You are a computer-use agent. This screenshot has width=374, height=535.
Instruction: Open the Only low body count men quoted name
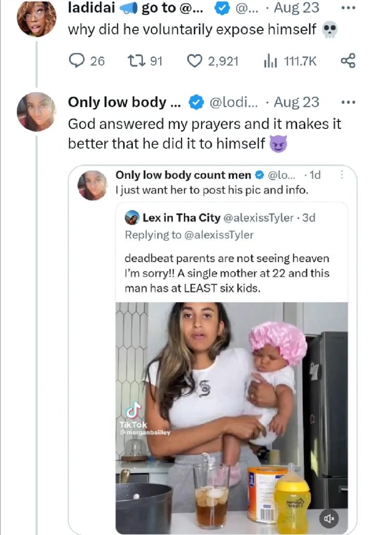pos(183,176)
